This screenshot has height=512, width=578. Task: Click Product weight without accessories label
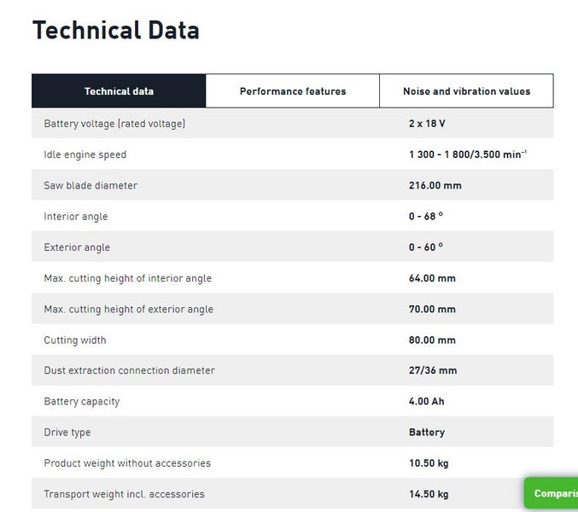[127, 463]
